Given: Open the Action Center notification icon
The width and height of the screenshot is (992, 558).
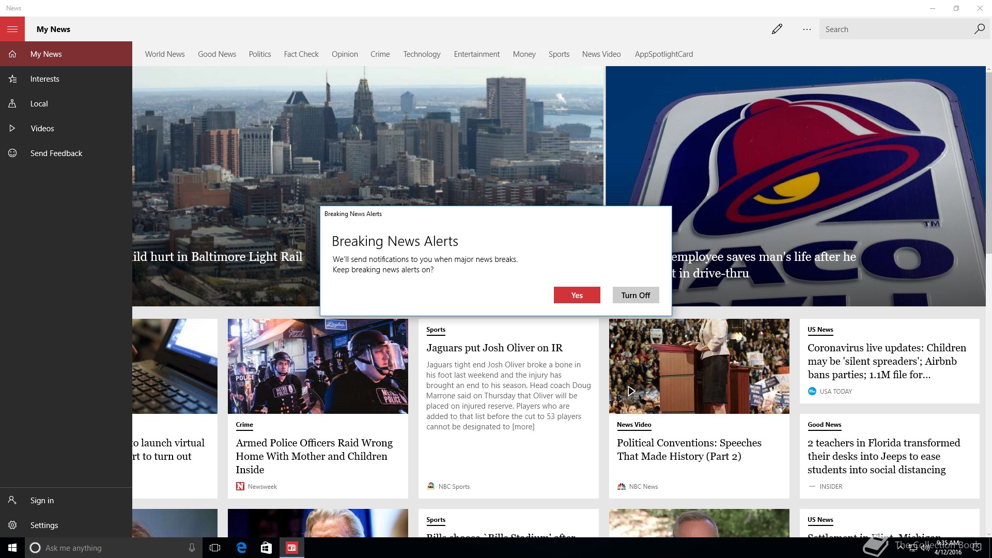Looking at the screenshot, I should pos(977,548).
